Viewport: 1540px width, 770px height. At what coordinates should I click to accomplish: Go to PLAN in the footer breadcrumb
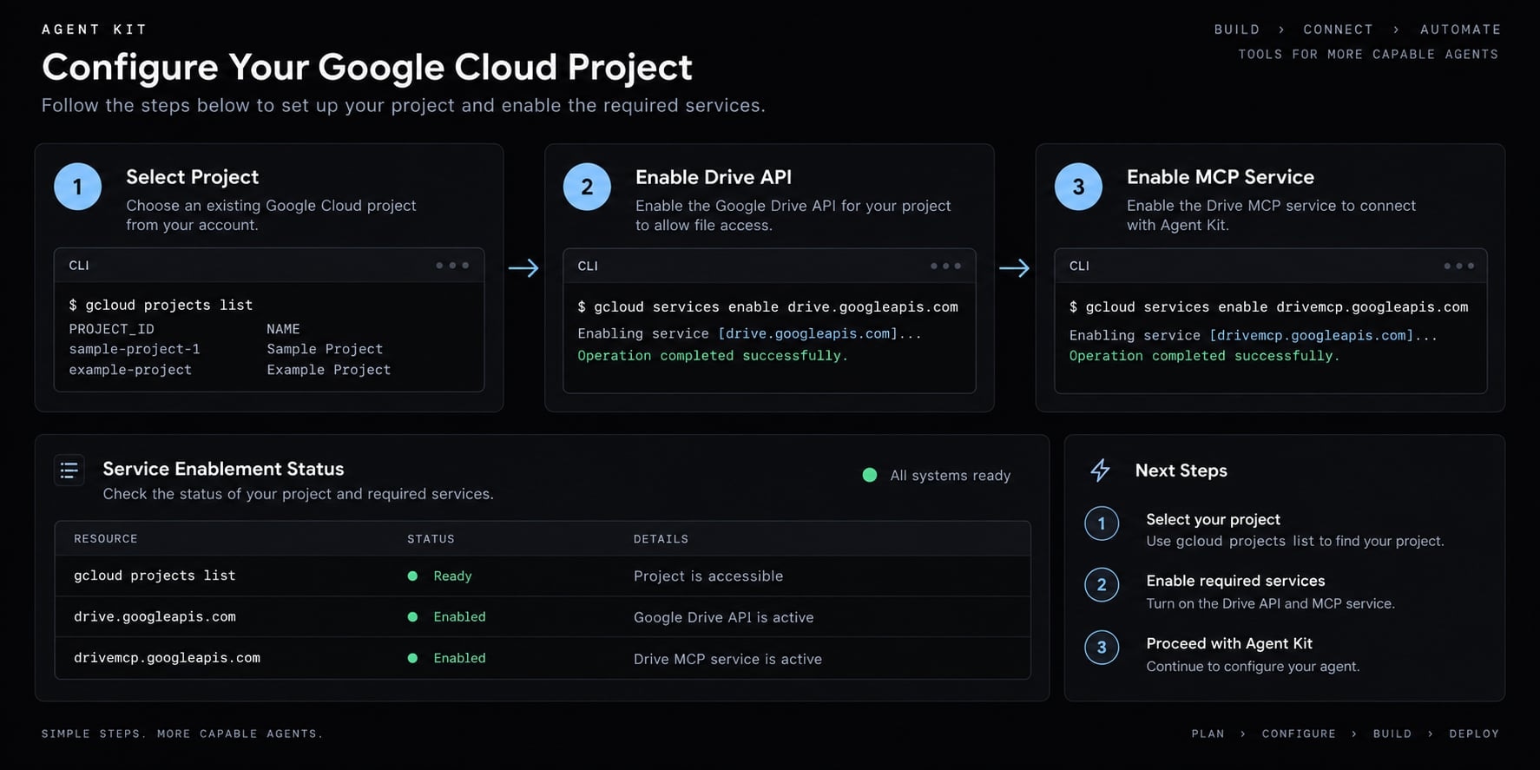1208,734
